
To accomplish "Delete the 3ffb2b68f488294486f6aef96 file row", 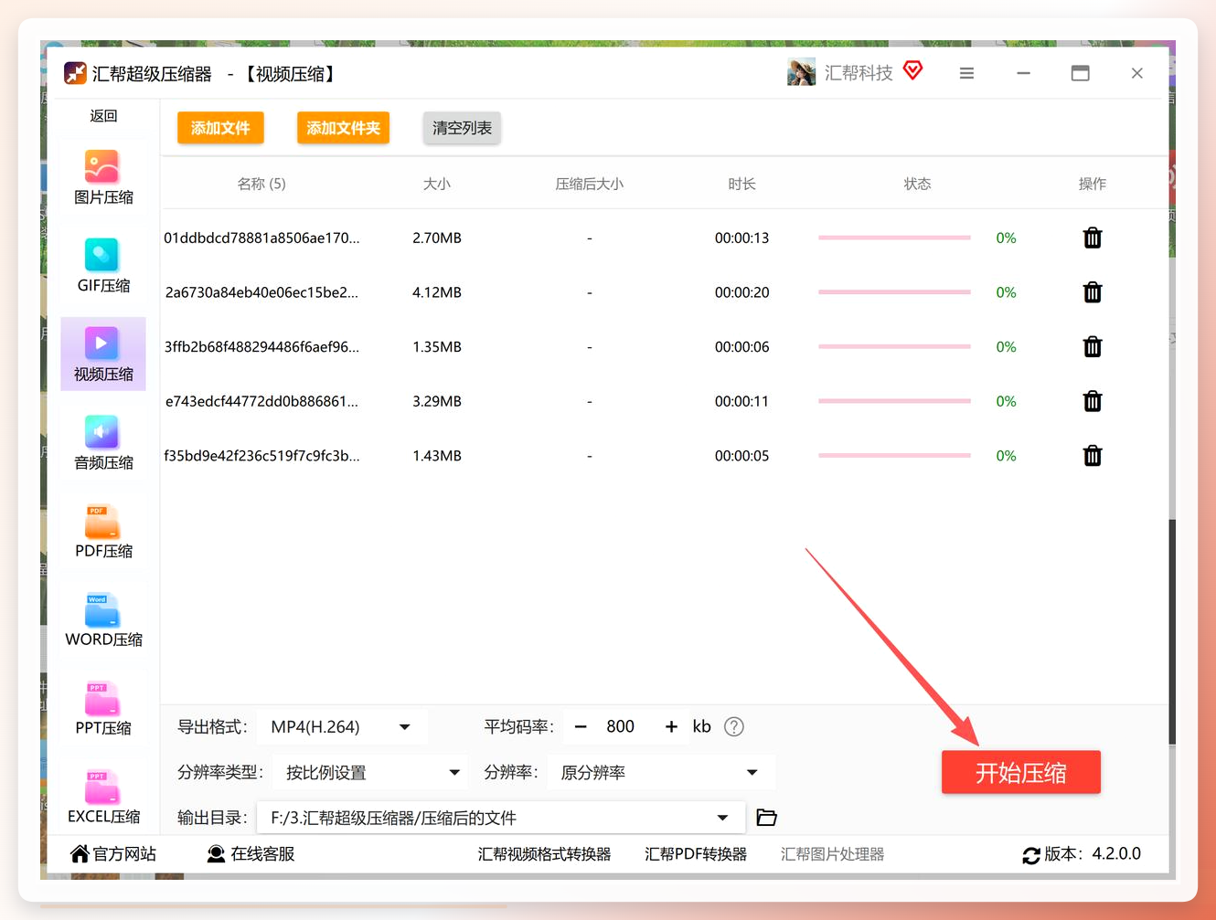I will 1093,347.
